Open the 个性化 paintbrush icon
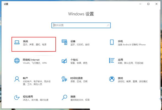 click(64, 61)
